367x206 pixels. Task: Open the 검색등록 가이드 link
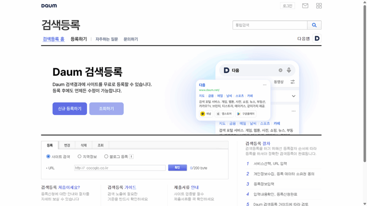[122, 187]
